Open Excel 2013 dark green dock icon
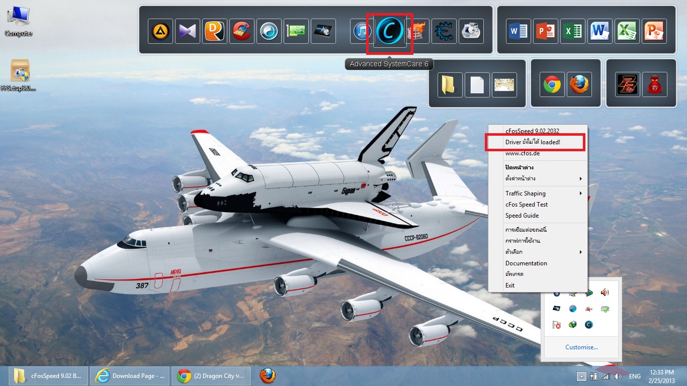The image size is (687, 386). (x=573, y=31)
